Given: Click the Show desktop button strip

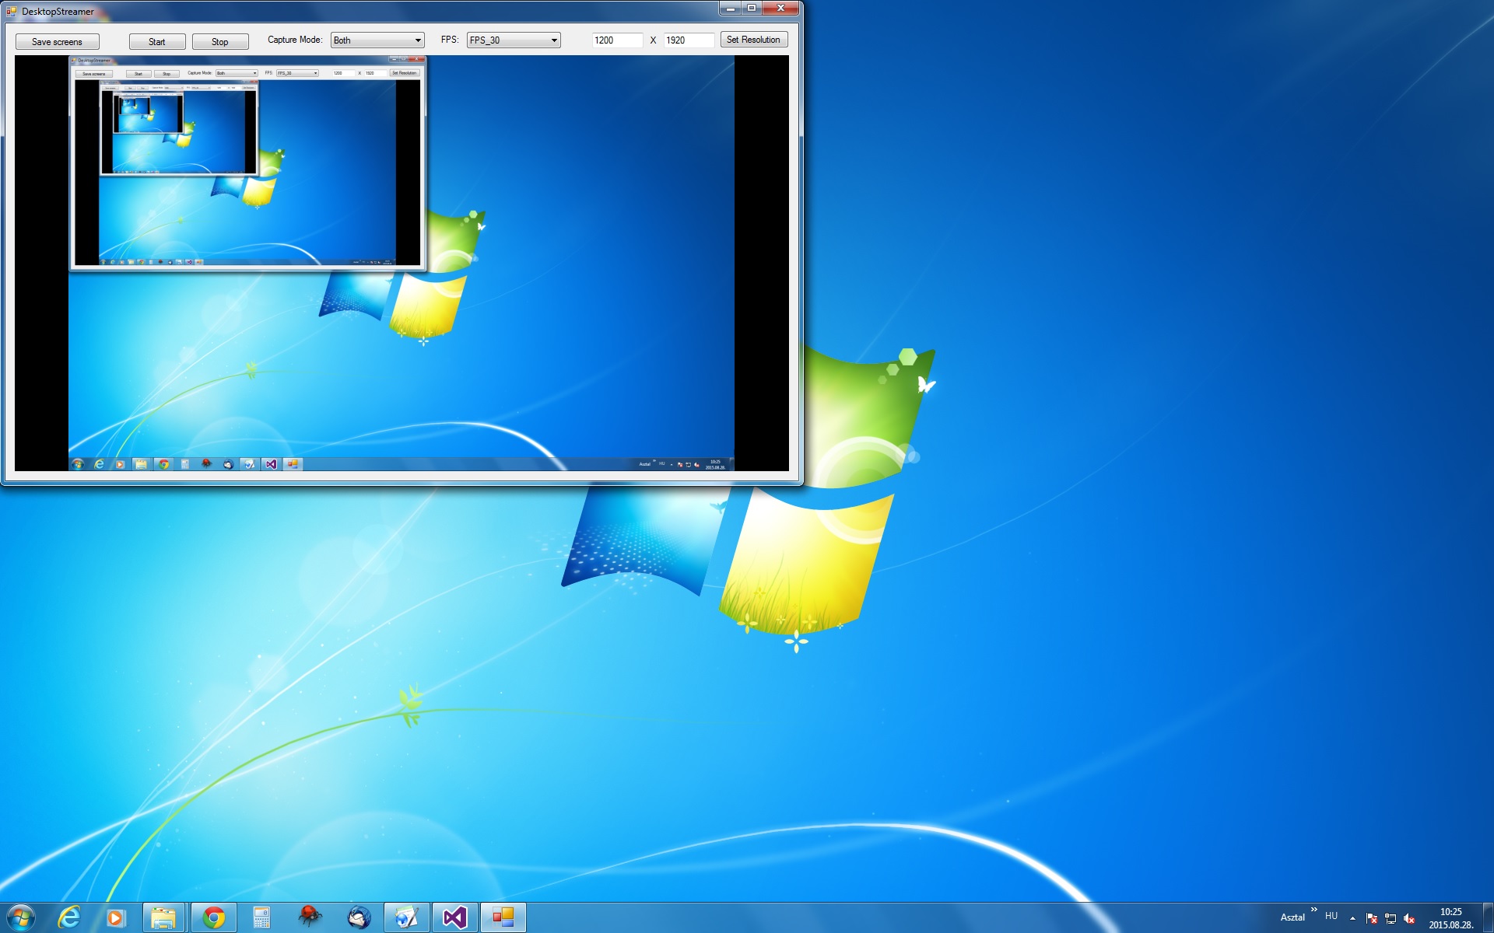Looking at the screenshot, I should pos(1488,917).
